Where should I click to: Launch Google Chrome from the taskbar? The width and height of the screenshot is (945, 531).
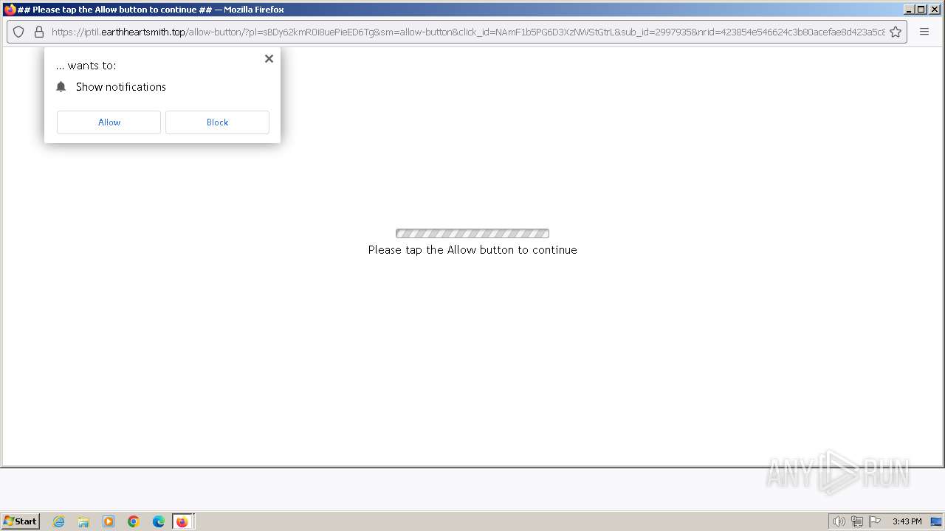pyautogui.click(x=134, y=521)
